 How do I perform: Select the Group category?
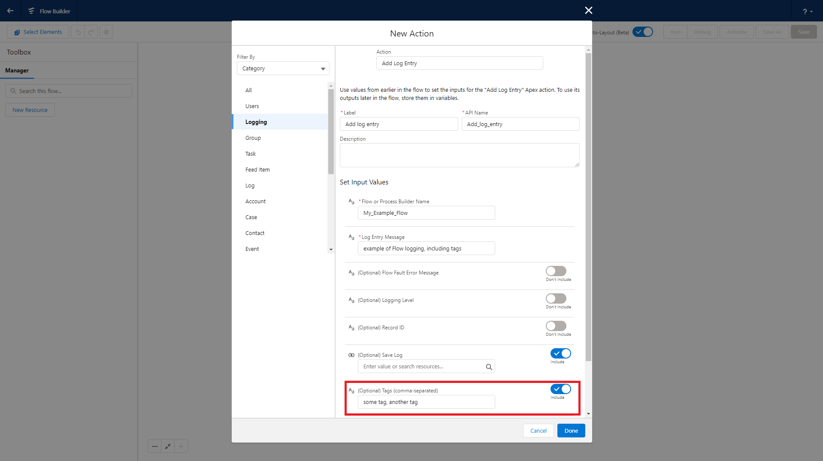[x=280, y=138]
